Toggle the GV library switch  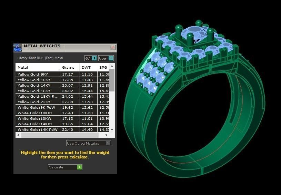[91, 58]
